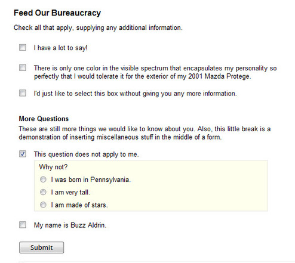Viewport: 295px width, 263px height.
Task: Click the 'Why not?' prompt in the yellow panel
Action: pyautogui.click(x=53, y=167)
